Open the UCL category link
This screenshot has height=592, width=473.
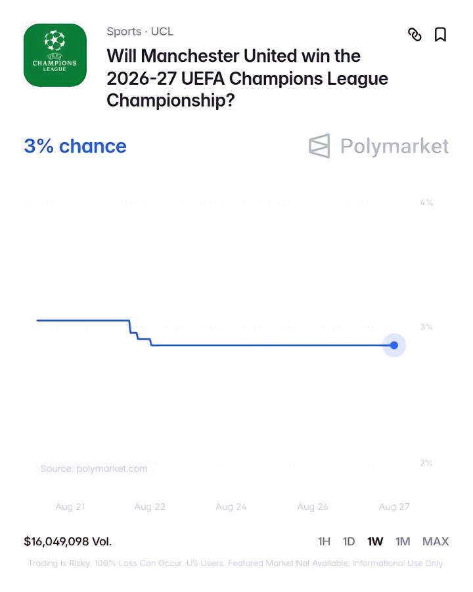162,32
